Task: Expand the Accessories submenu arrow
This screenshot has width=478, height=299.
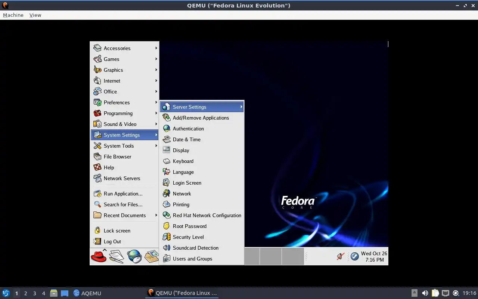Action: coord(156,48)
